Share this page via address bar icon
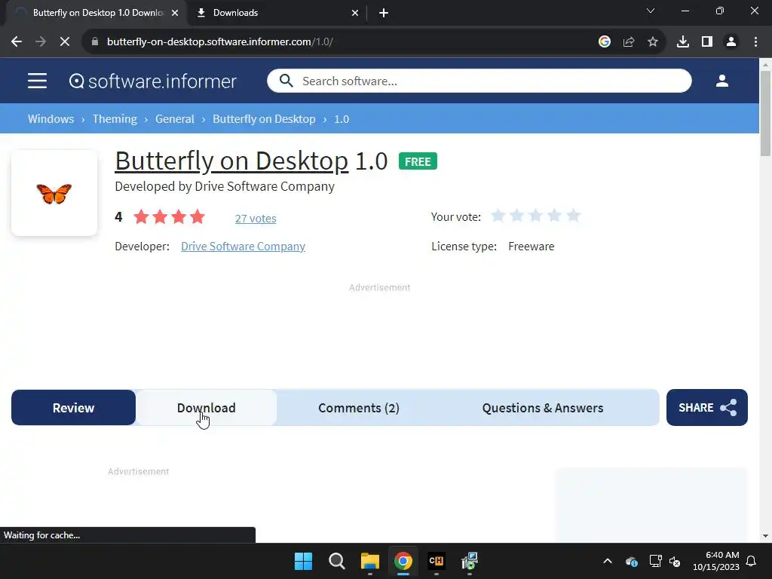Viewport: 772px width, 579px height. [x=629, y=42]
